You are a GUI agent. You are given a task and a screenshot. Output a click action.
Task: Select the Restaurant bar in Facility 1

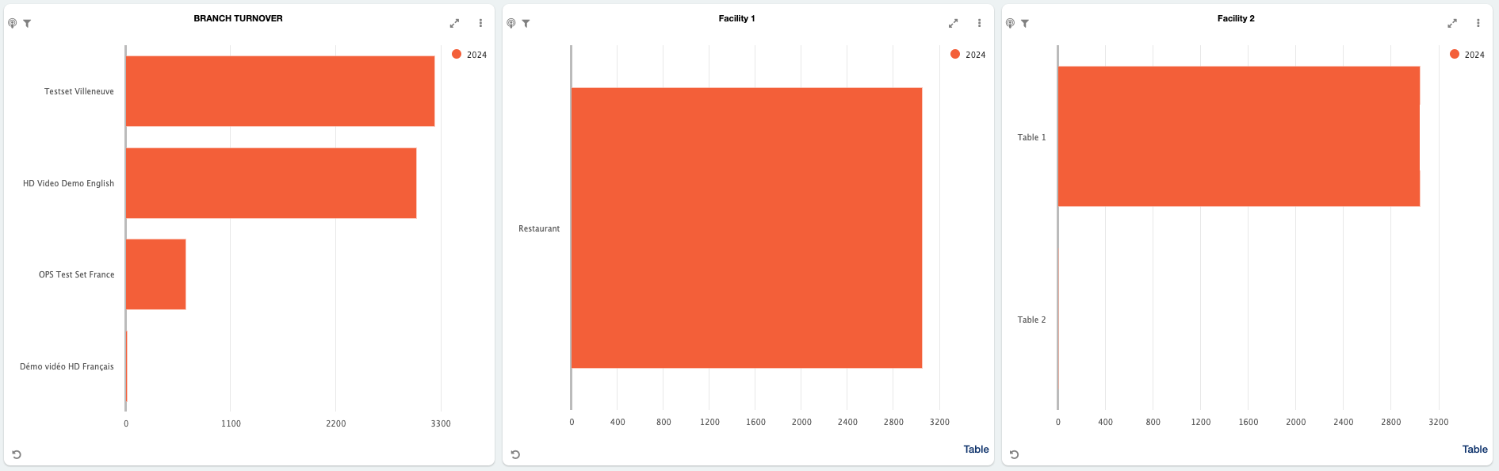(747, 228)
